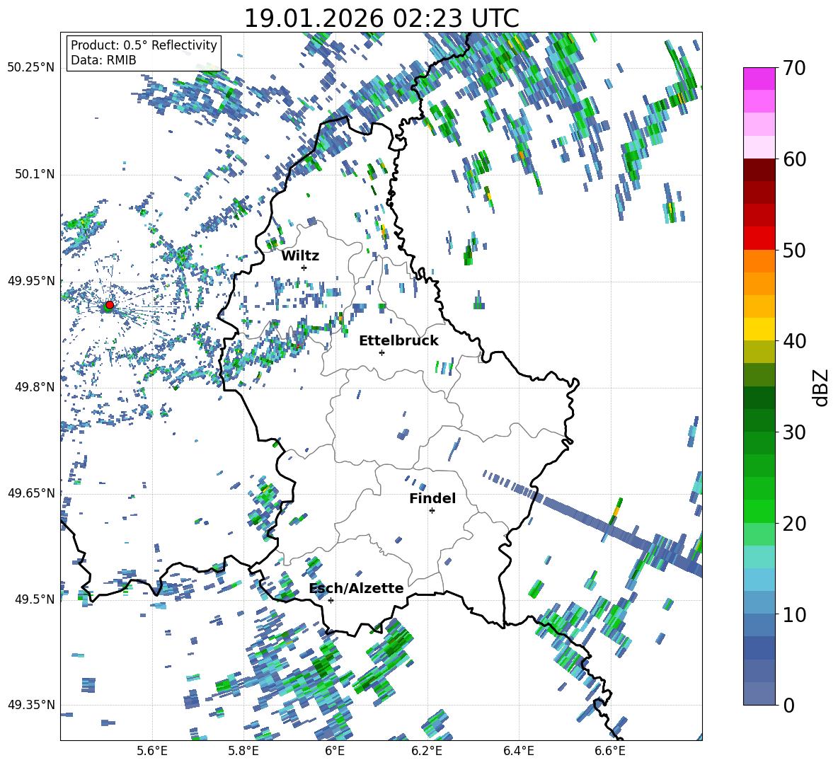Click the Esch/Alzette station cross marker

331,600
